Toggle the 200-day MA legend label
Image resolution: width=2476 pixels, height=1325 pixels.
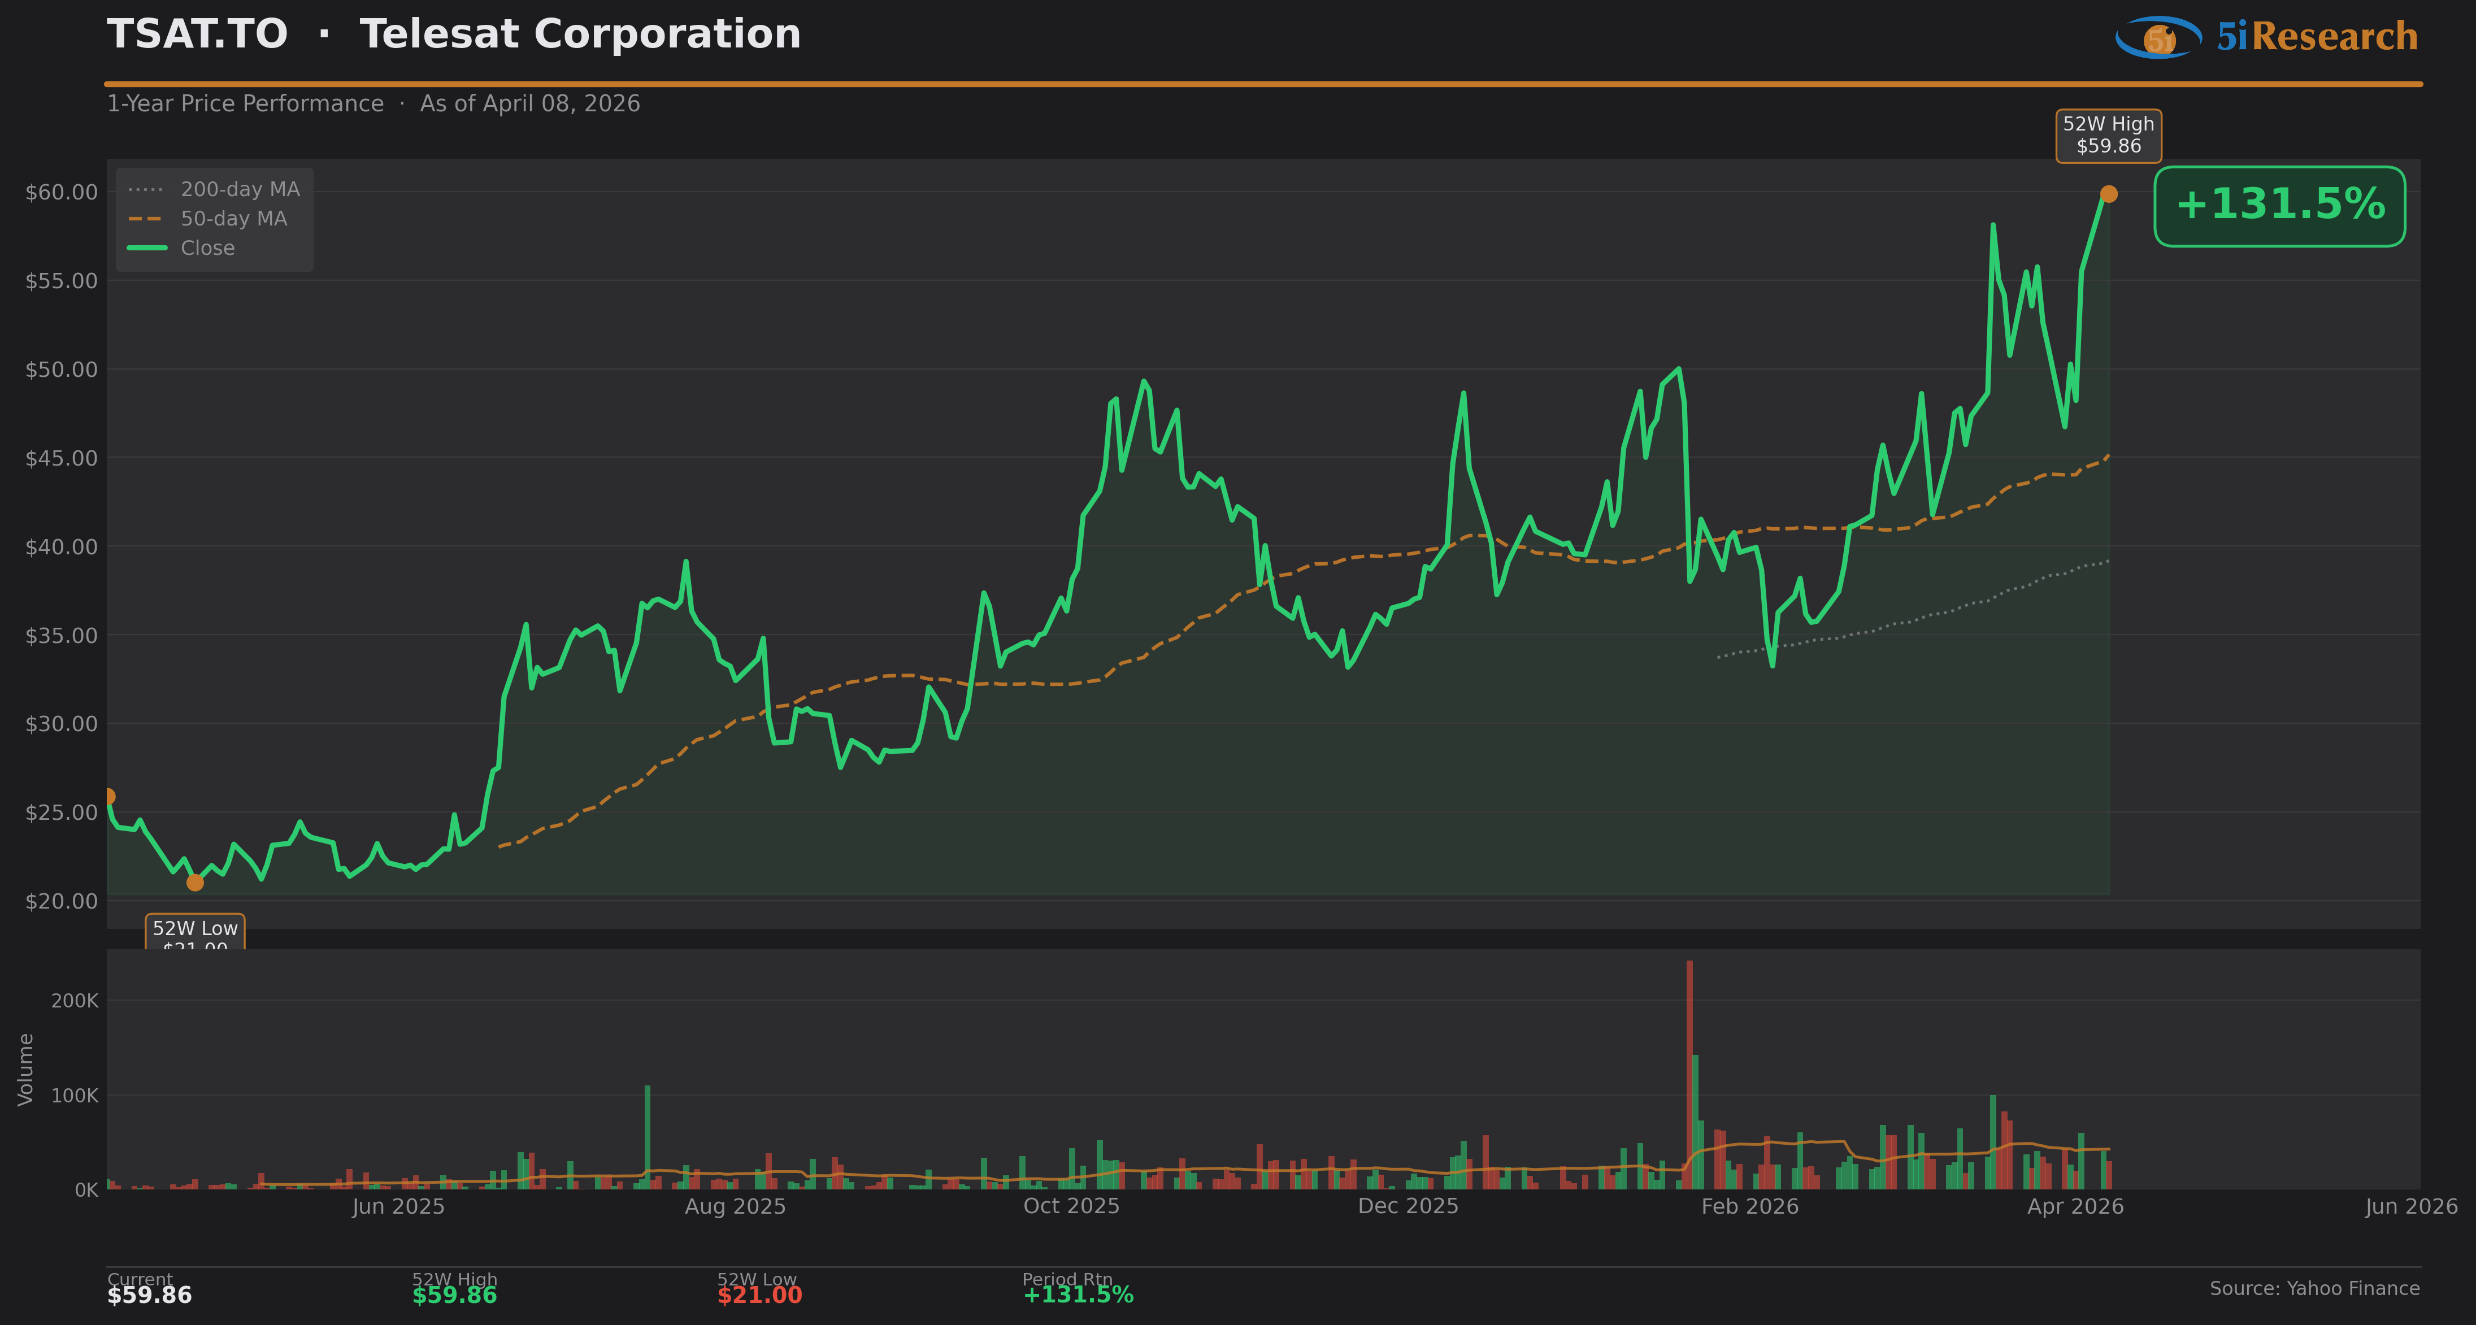click(240, 189)
